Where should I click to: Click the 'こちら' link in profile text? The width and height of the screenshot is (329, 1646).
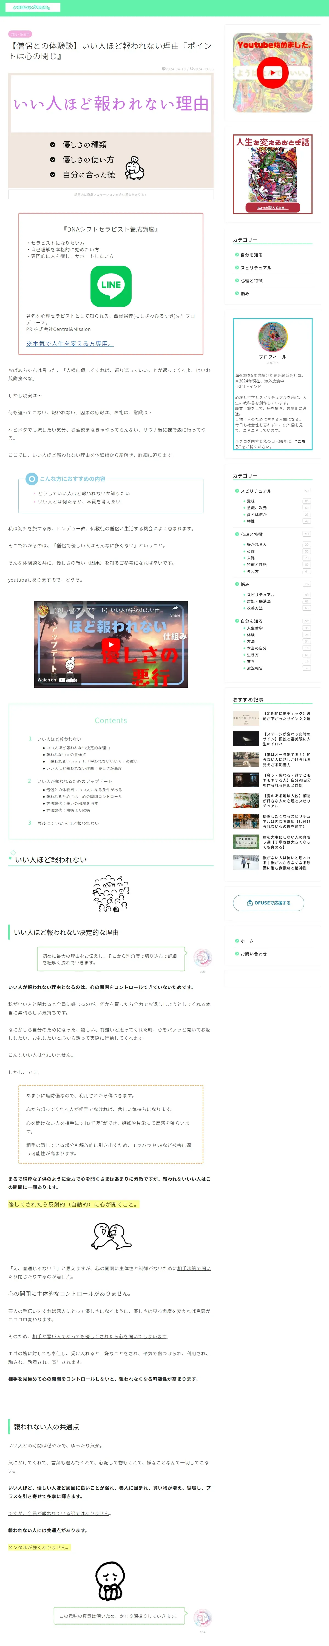click(301, 441)
